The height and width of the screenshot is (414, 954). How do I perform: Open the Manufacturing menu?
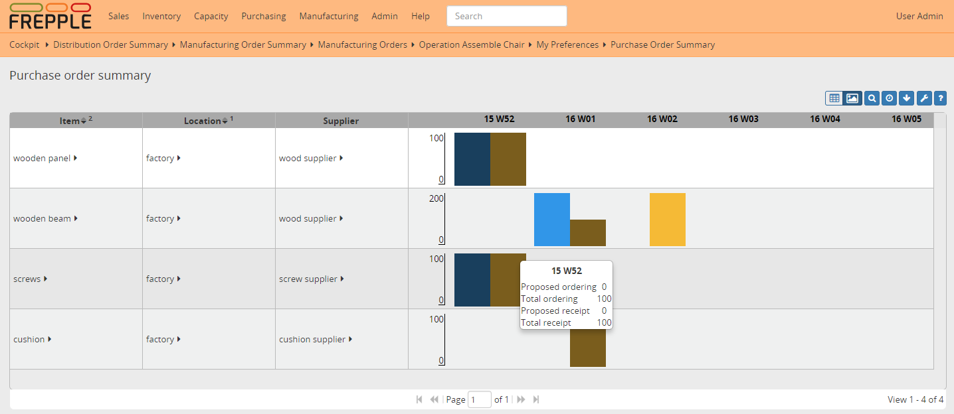(328, 16)
